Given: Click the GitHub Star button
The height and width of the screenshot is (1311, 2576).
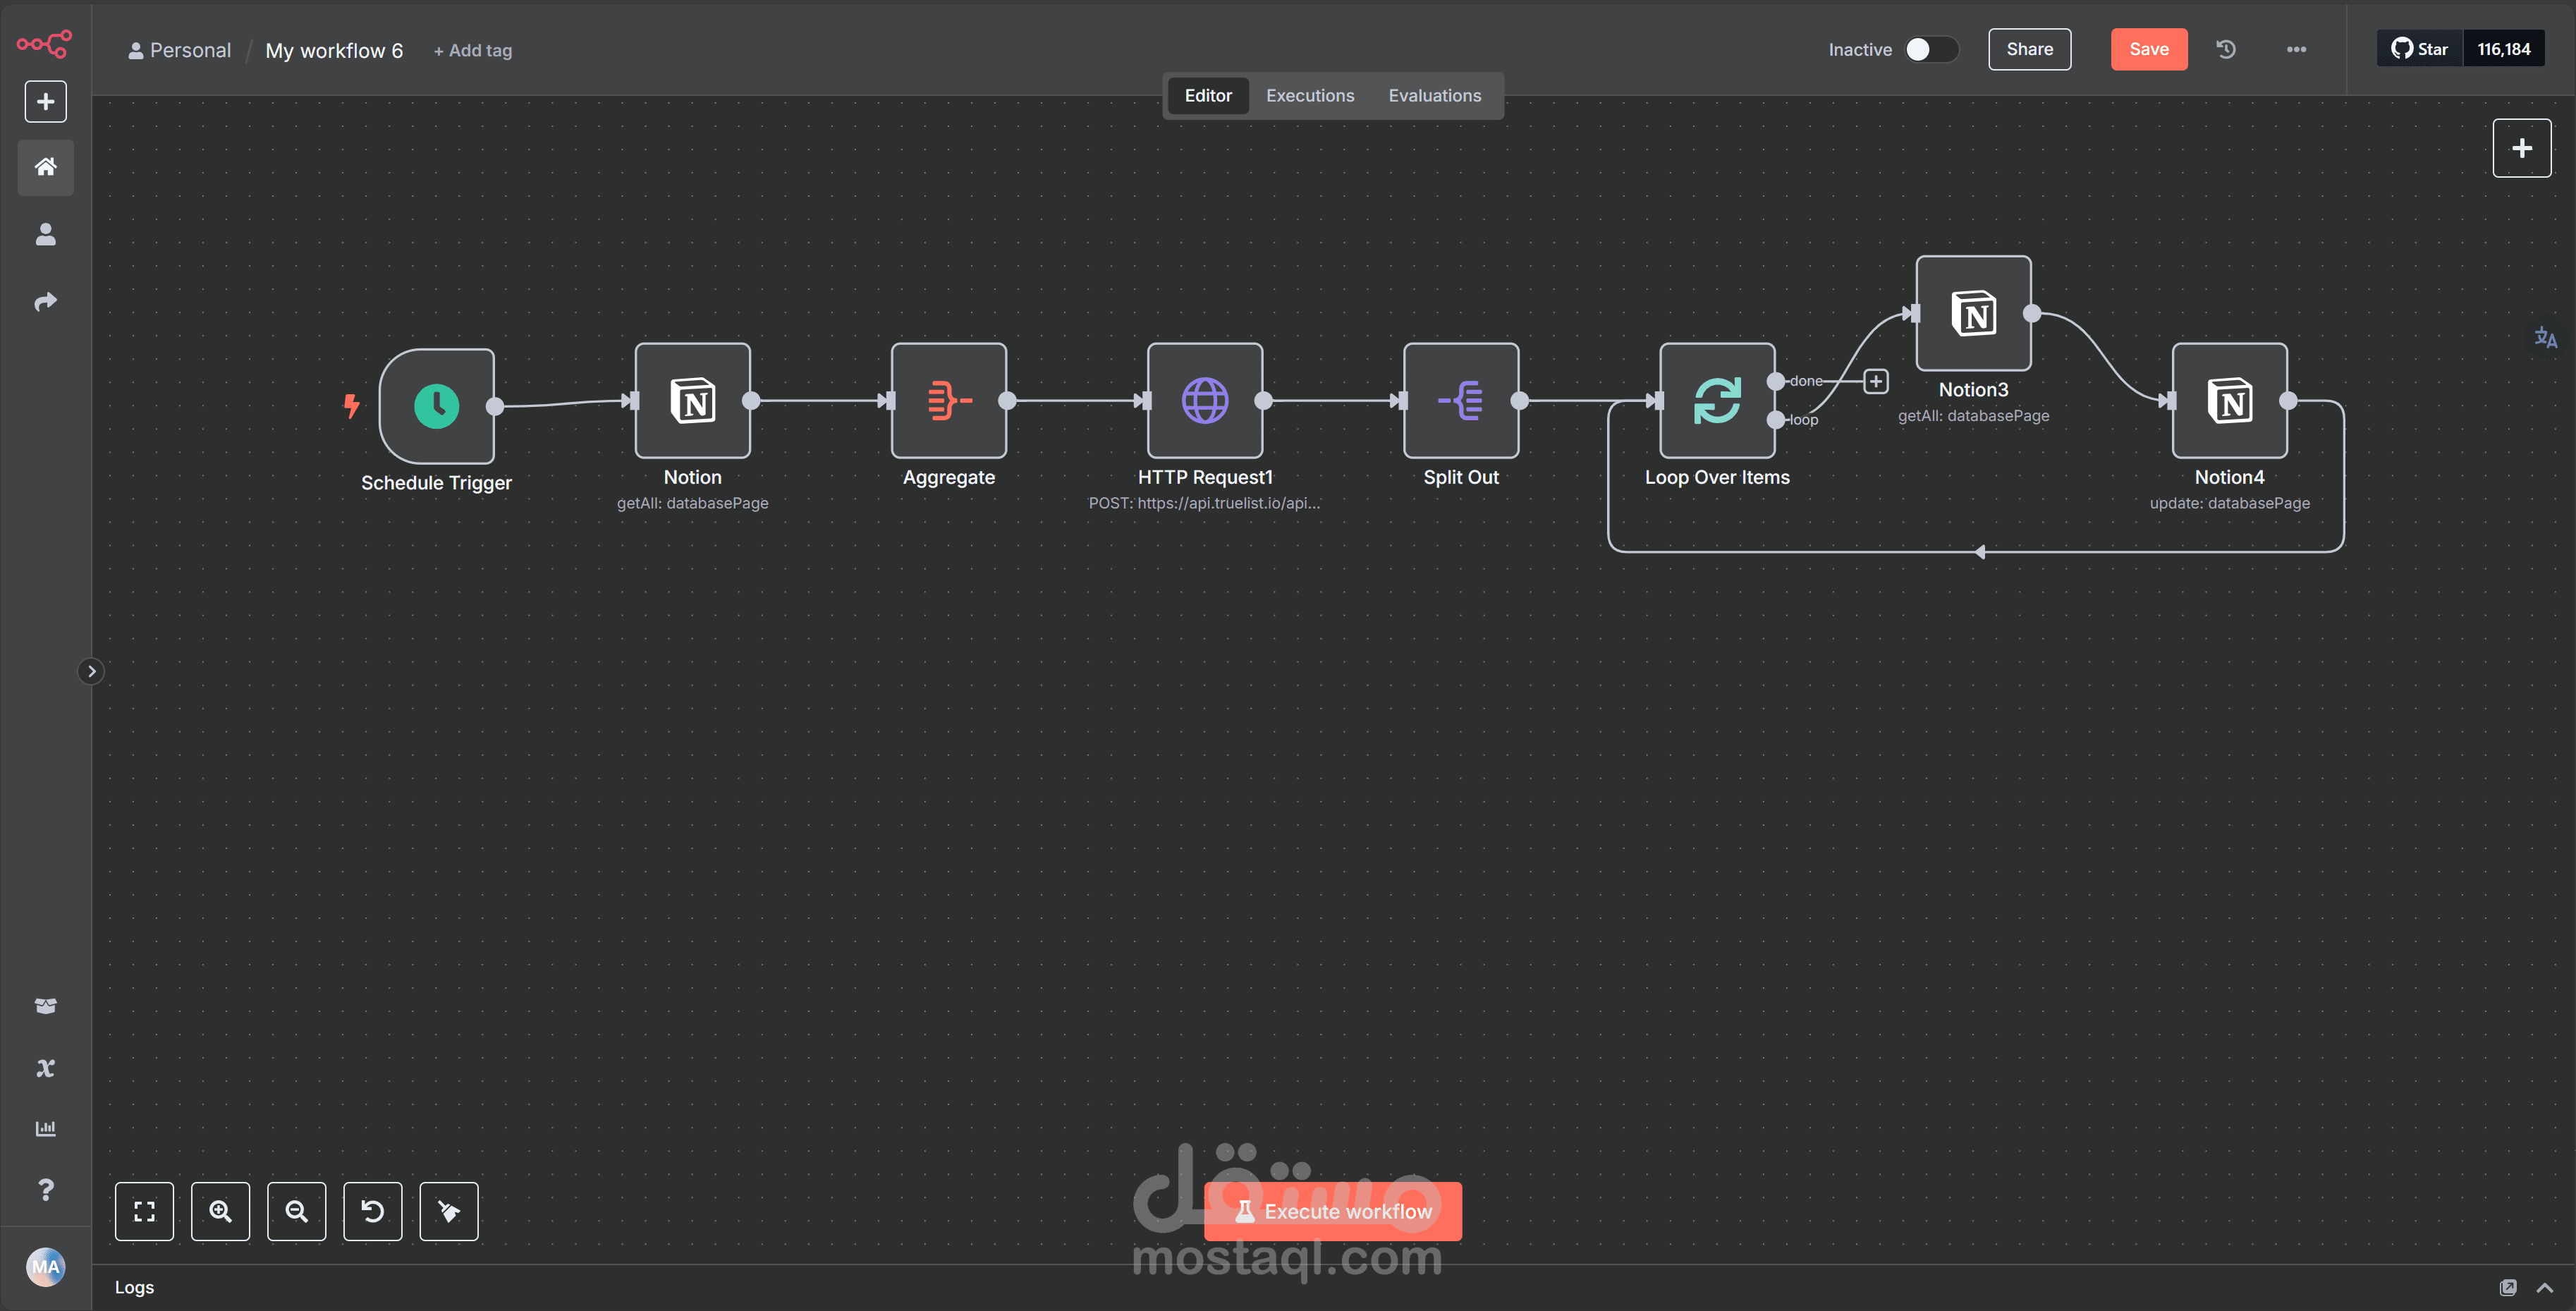Looking at the screenshot, I should pos(2419,49).
